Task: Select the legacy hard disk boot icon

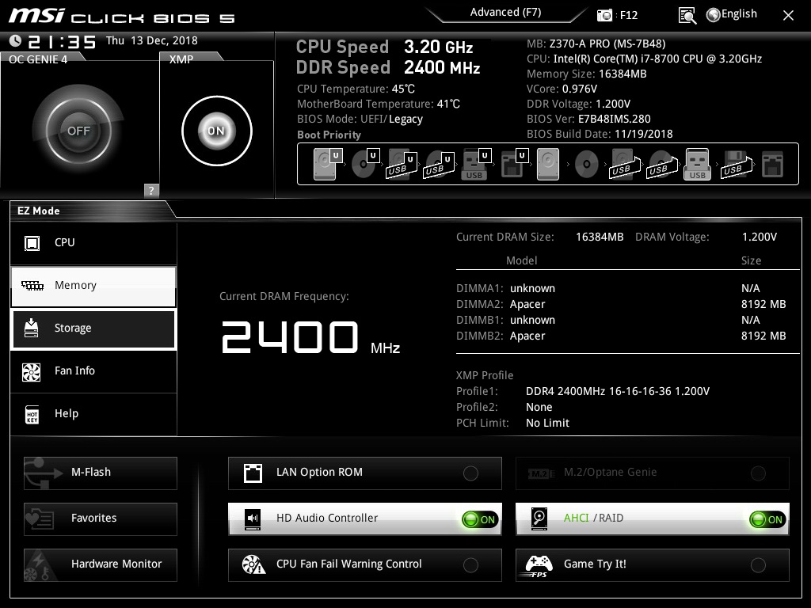Action: click(x=548, y=164)
